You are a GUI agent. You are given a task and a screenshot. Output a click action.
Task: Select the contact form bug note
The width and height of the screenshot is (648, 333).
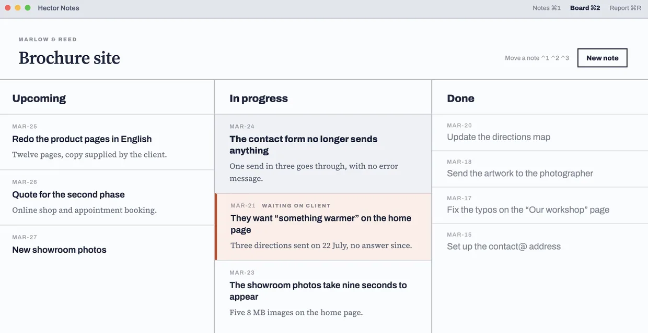click(x=323, y=154)
